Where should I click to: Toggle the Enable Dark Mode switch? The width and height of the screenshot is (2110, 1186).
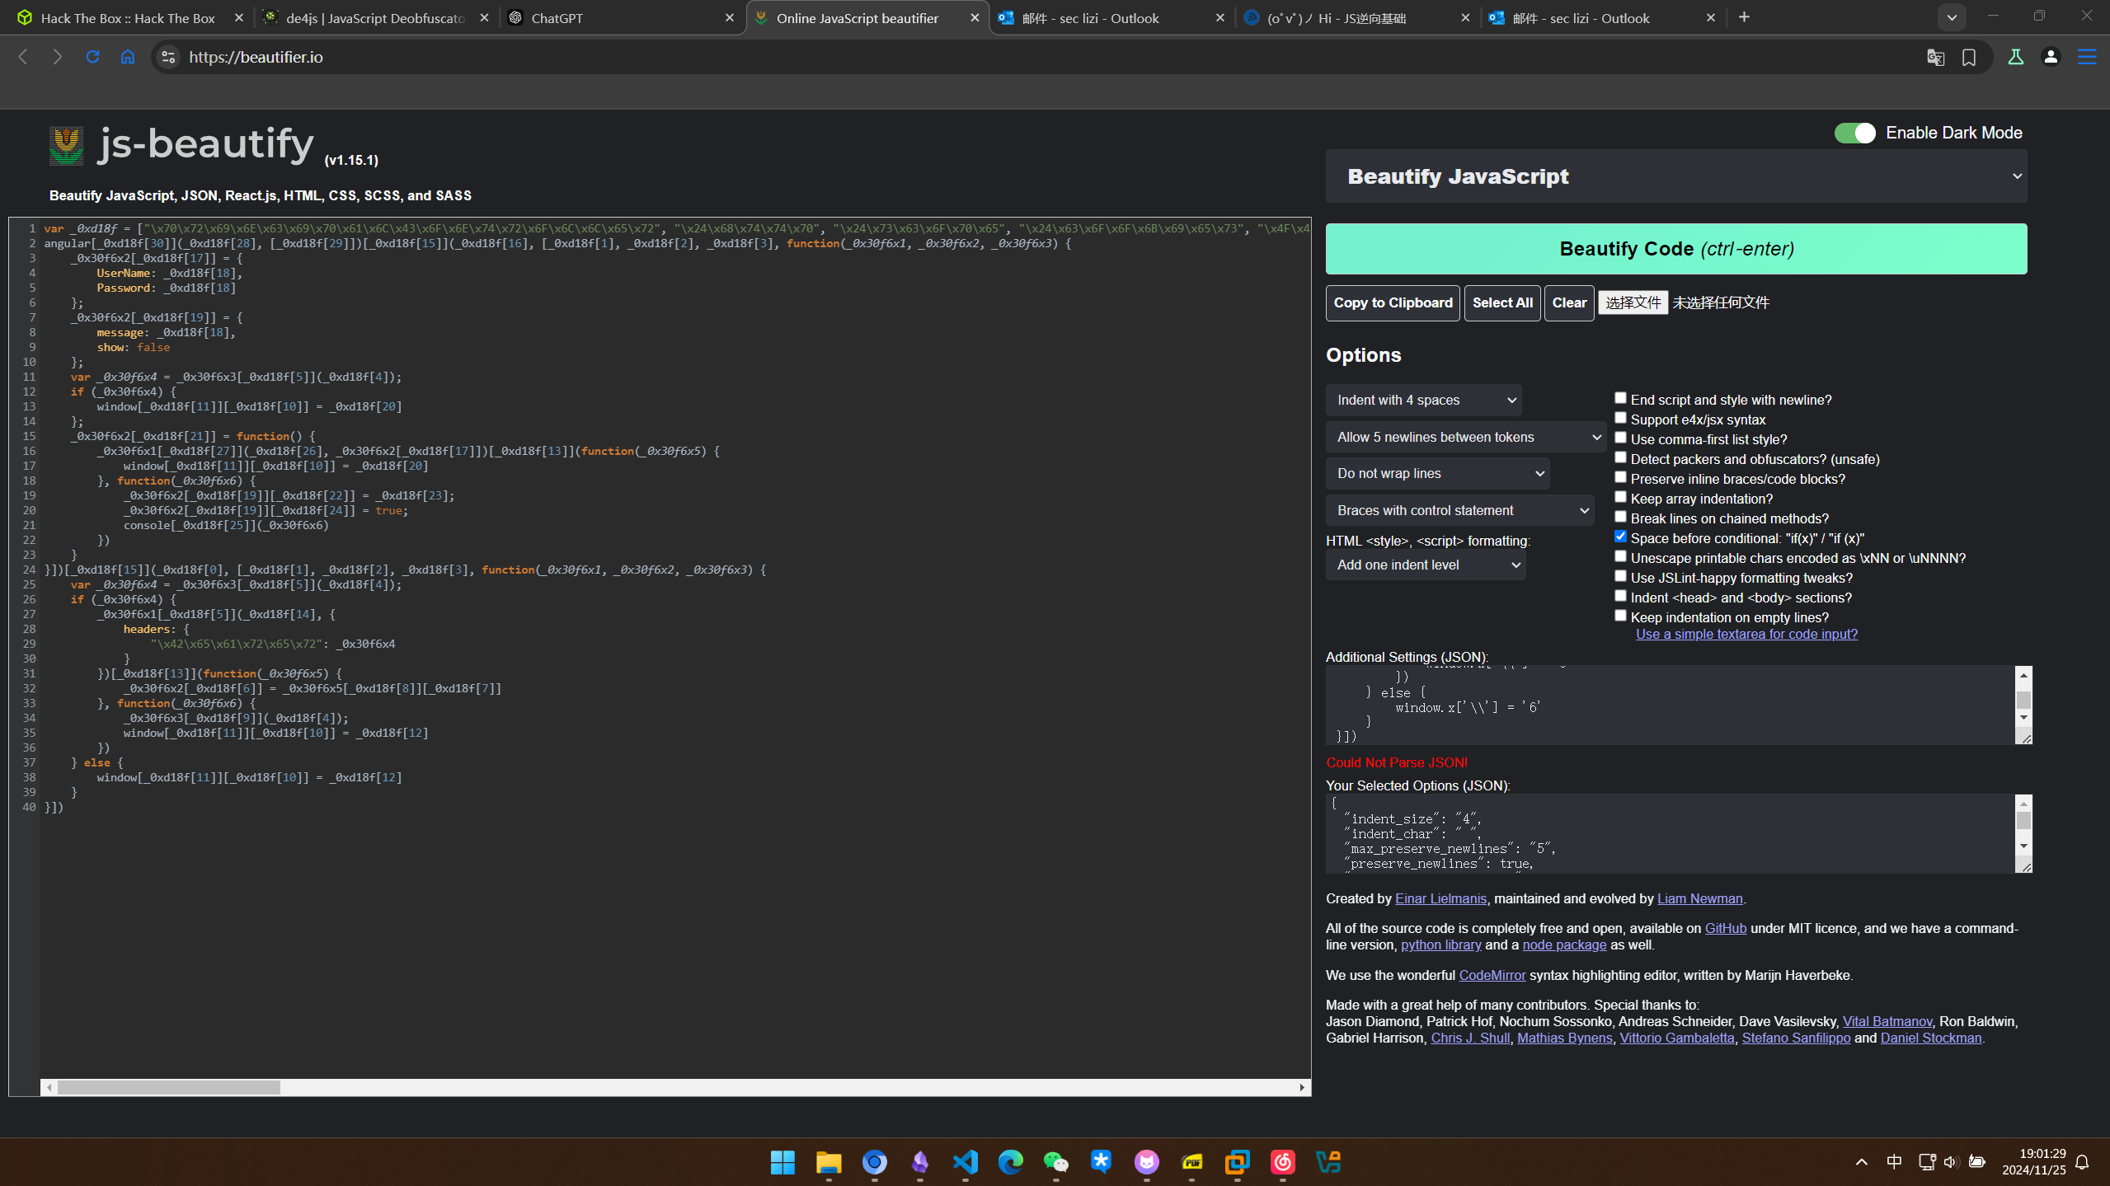1854,133
